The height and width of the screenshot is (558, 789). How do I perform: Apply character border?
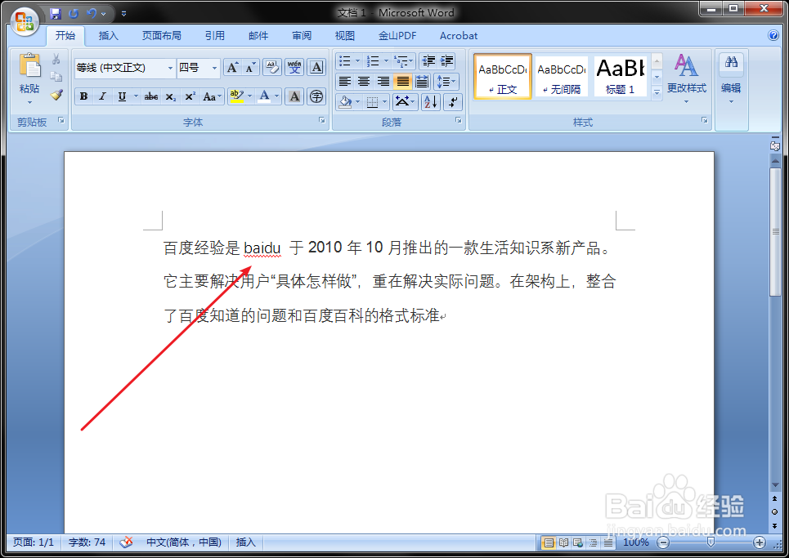[x=316, y=67]
